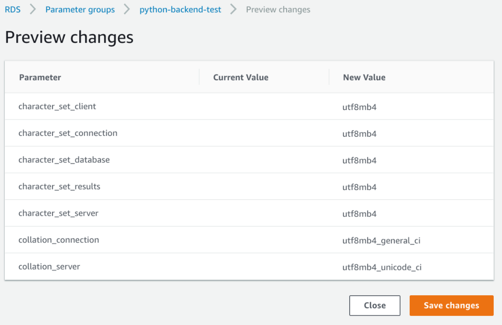Screen dimensions: 502x325
Task: Click the Preview changes page heading
Action: point(69,38)
